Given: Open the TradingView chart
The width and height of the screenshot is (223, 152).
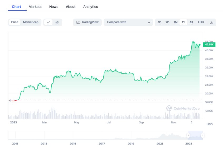Looking at the screenshot, I should point(87,22).
